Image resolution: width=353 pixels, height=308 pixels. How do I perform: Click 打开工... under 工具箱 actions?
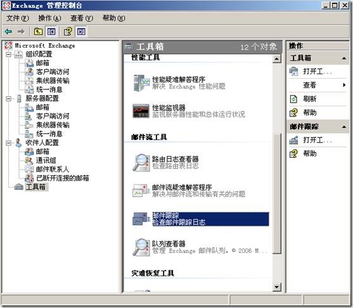318,72
